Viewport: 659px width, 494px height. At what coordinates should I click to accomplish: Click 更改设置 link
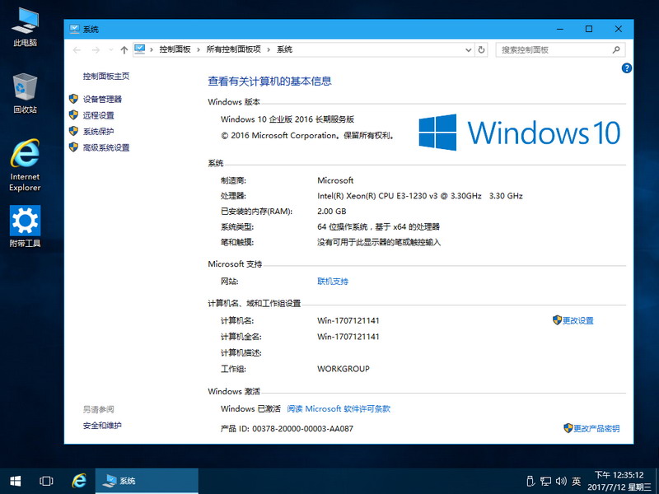pyautogui.click(x=577, y=320)
